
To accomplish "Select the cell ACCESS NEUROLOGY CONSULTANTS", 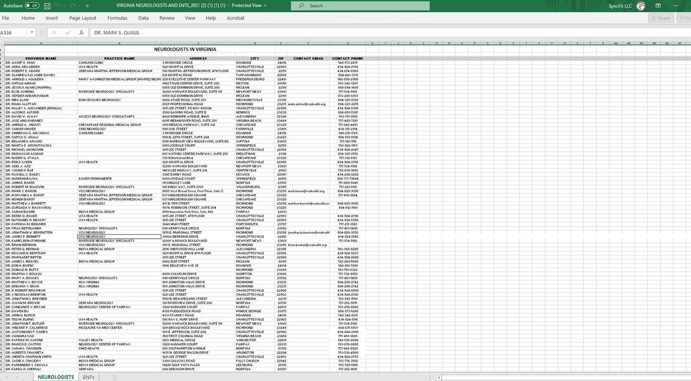I will click(x=119, y=117).
